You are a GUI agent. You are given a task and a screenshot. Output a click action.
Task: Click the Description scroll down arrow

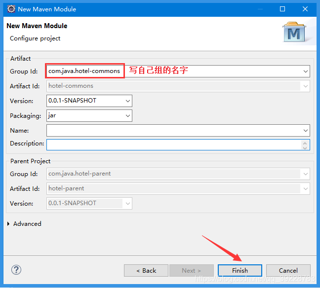click(x=305, y=147)
